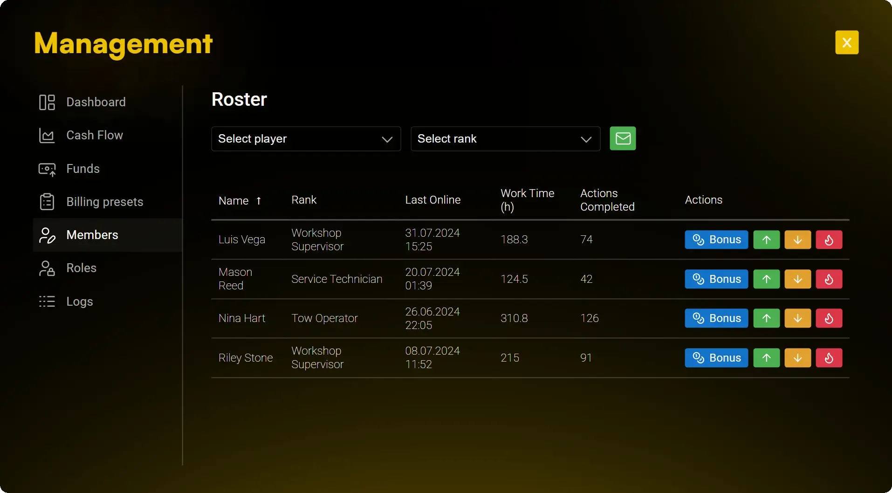
Task: Promote Luis Vega with the green up arrow
Action: 766,240
